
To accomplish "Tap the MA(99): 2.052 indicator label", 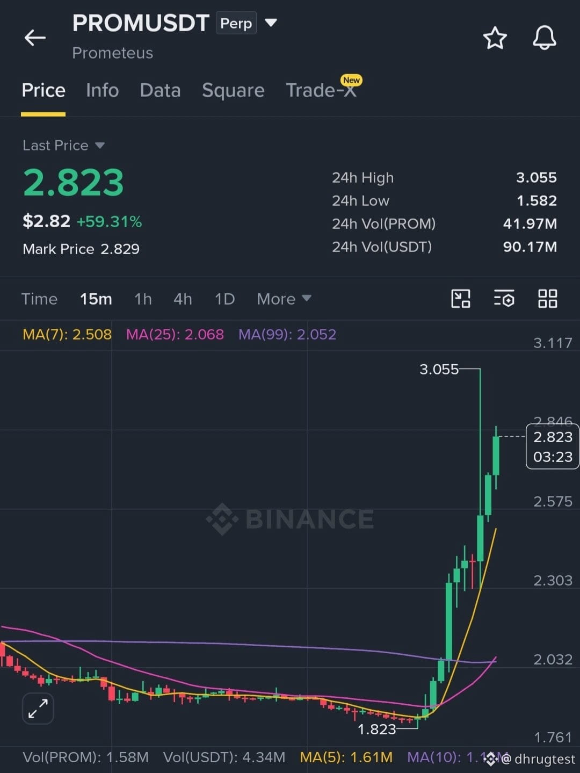I will click(x=287, y=334).
